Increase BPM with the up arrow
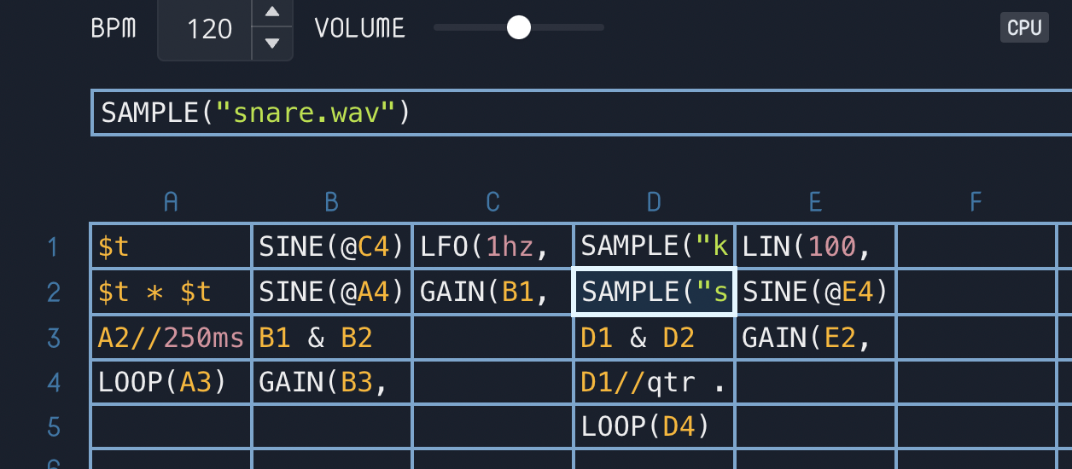 click(x=272, y=12)
